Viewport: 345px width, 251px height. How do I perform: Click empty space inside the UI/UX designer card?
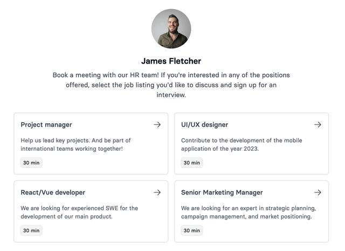(270, 163)
